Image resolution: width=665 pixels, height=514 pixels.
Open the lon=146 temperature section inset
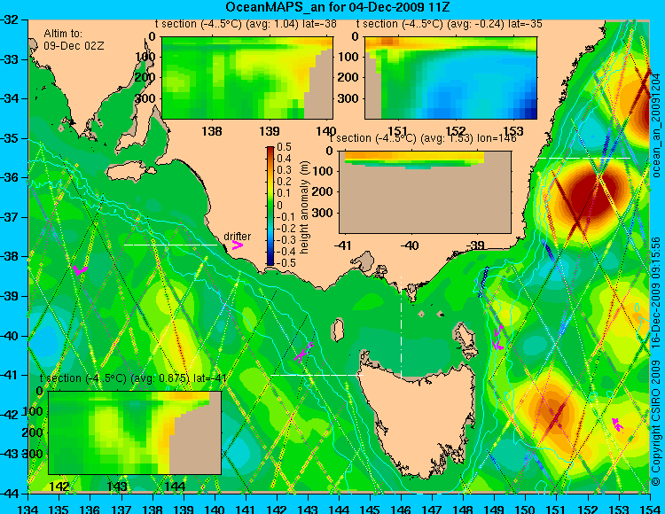pos(425,192)
